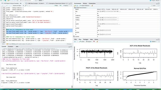Maximize the Environment pane
Viewport: 161px width, 90px height.
coord(158,3)
